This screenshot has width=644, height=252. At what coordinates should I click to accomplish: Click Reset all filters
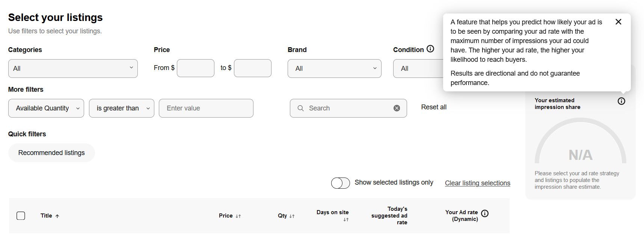tap(434, 107)
